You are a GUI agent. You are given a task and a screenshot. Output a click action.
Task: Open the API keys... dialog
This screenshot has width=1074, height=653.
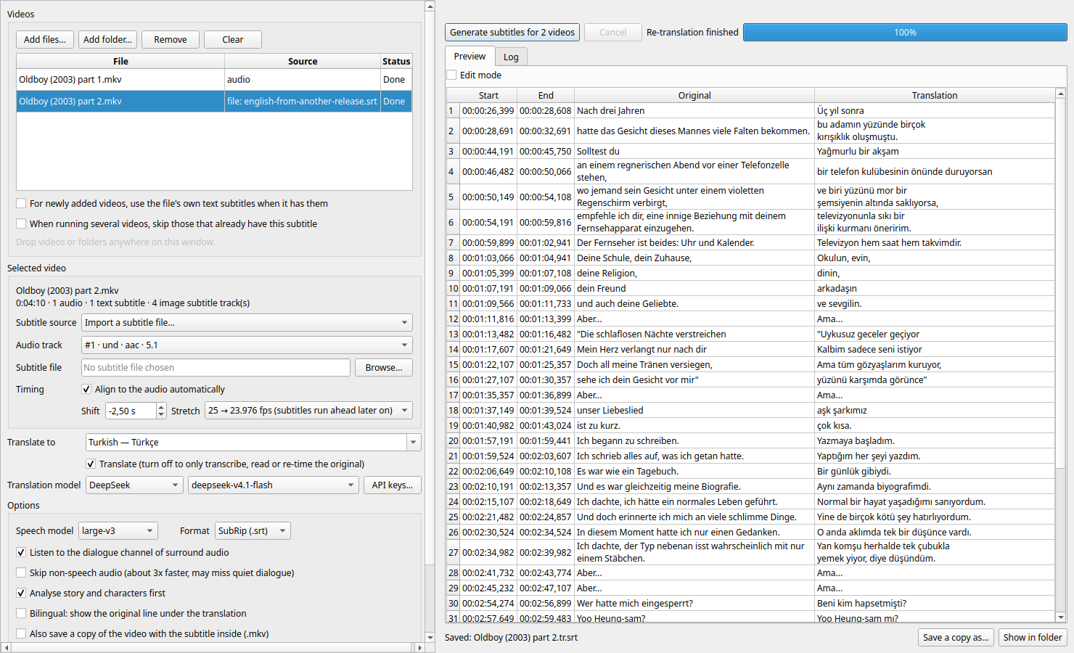pos(392,485)
